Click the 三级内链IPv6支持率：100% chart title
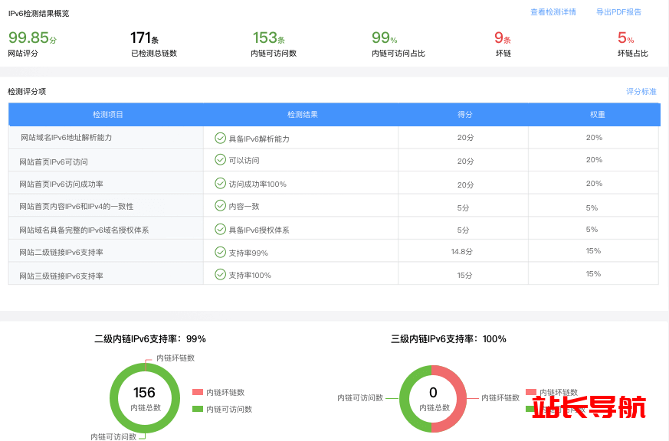The width and height of the screenshot is (669, 441). point(448,338)
